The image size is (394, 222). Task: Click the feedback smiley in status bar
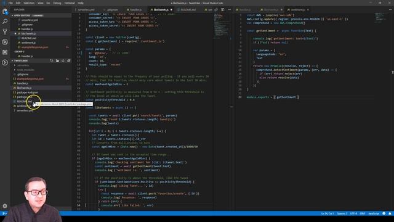[384, 213]
